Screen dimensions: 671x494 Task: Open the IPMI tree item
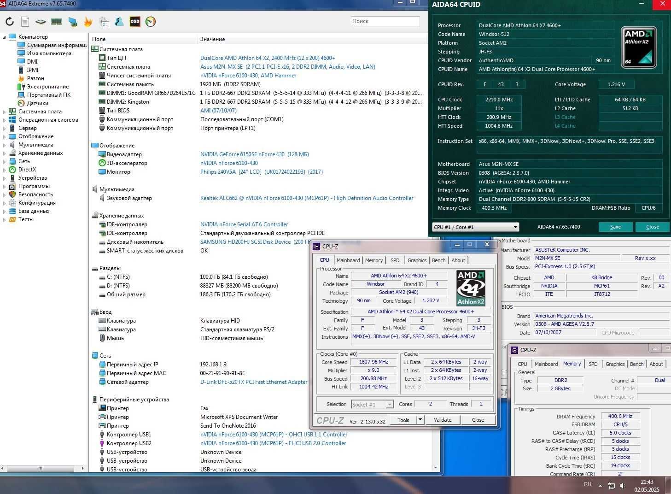tap(33, 70)
